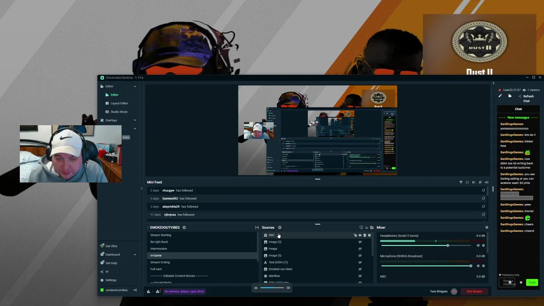
Task: Click End Stream button
Action: pos(474,292)
